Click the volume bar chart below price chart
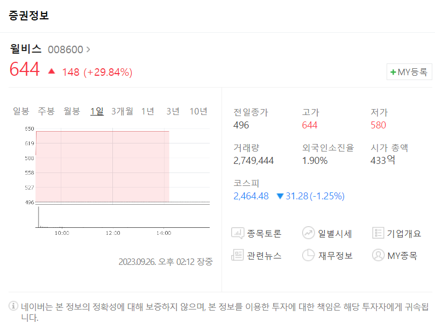The width and height of the screenshot is (435, 331). coord(123,217)
